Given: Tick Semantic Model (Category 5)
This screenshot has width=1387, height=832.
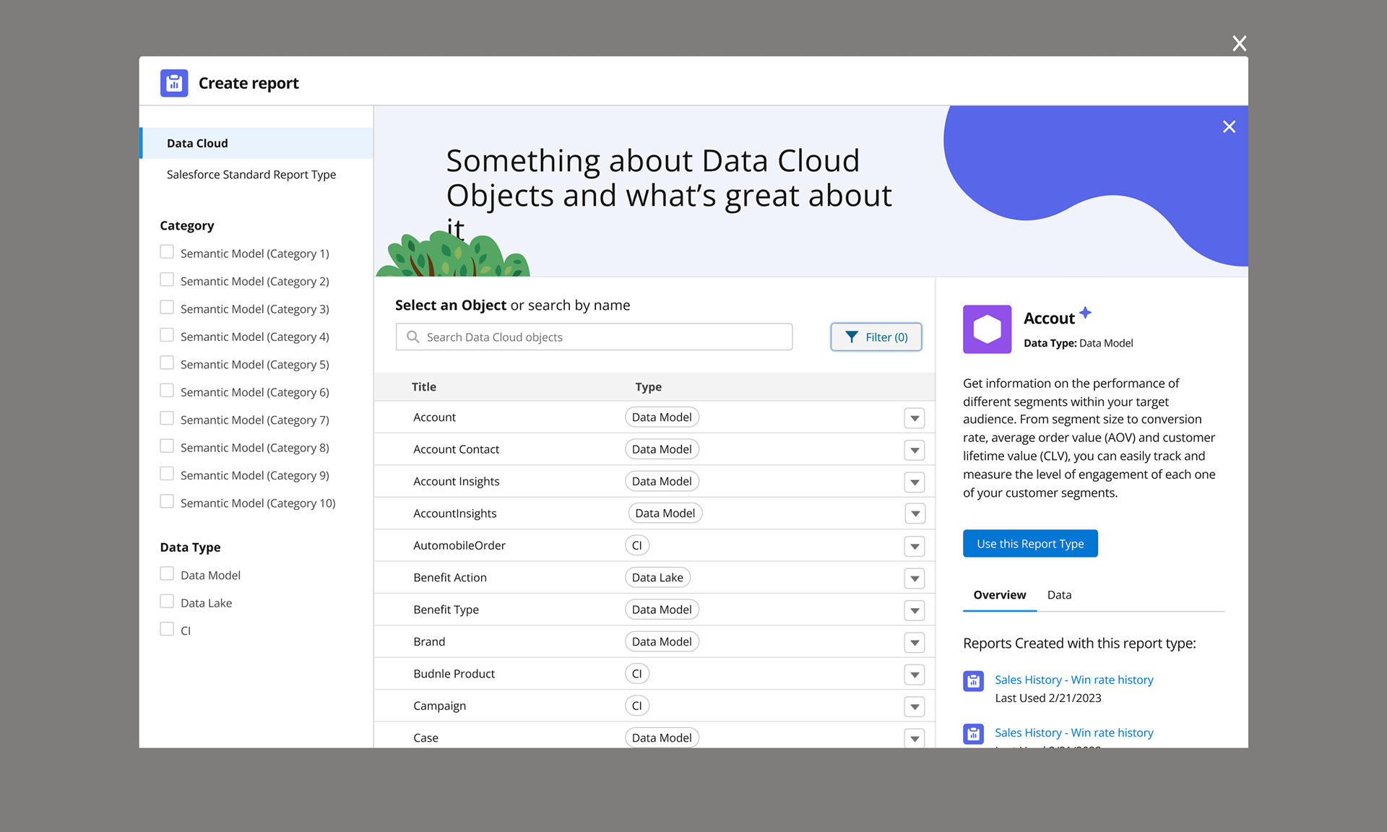Looking at the screenshot, I should 167,363.
